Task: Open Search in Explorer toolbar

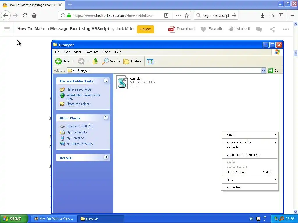Action: tap(111, 61)
